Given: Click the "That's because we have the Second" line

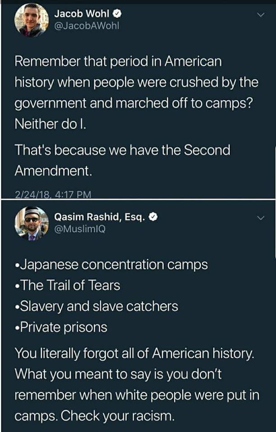Looking at the screenshot, I should point(122,150).
